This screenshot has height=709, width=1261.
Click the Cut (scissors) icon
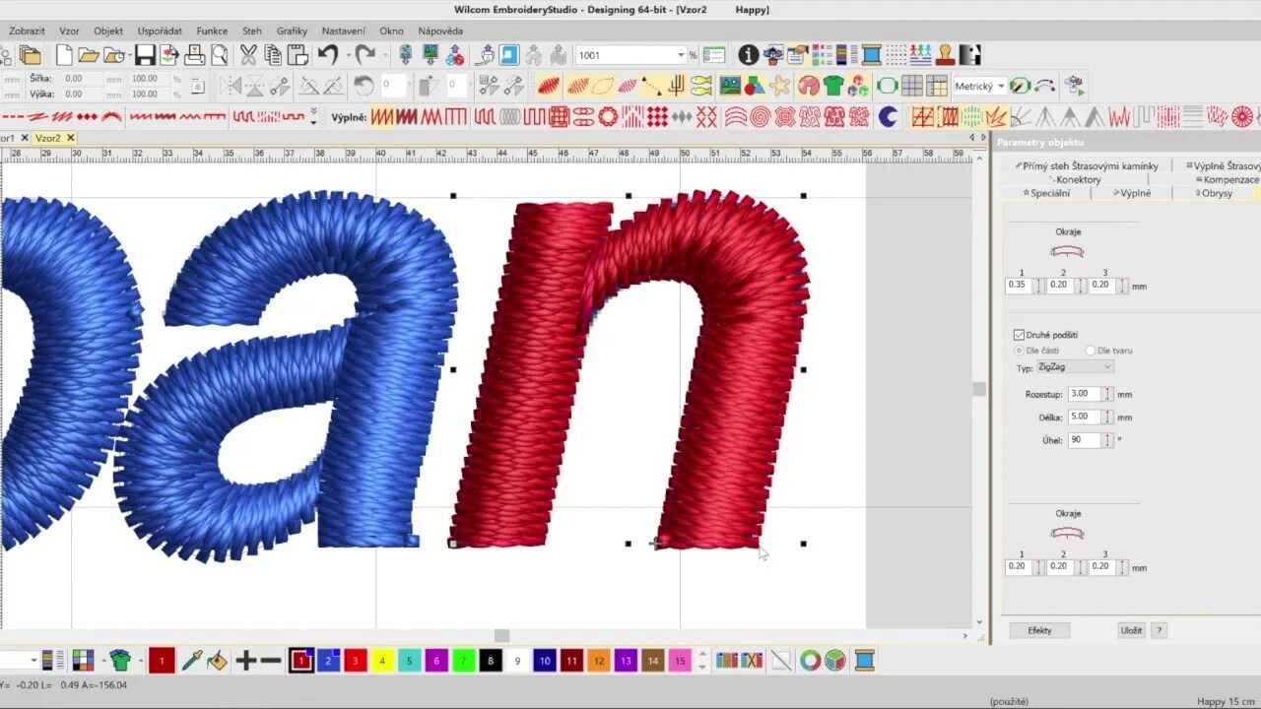pyautogui.click(x=248, y=55)
